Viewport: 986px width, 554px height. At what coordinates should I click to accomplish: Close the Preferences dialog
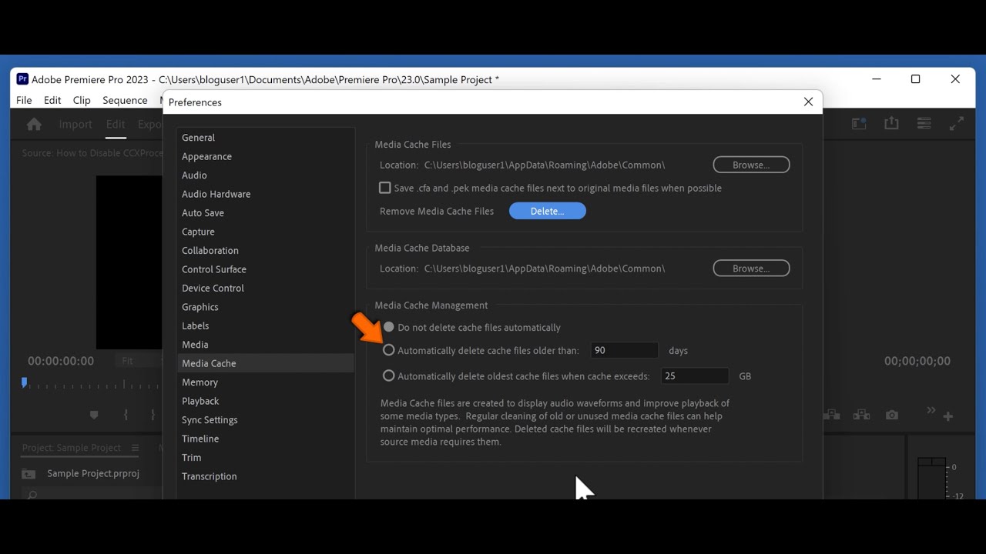coord(808,102)
